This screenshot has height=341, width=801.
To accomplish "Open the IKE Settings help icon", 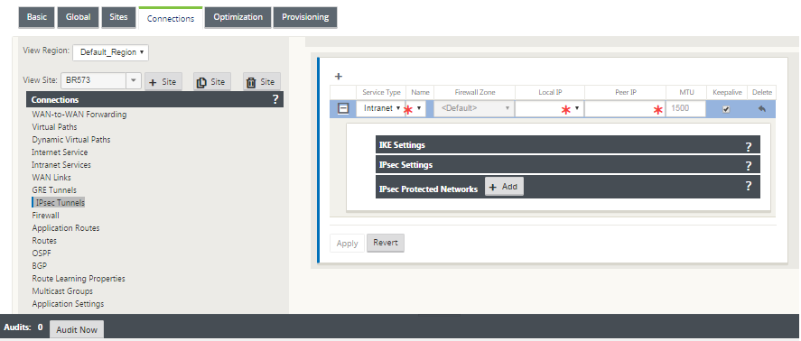I will click(x=749, y=147).
